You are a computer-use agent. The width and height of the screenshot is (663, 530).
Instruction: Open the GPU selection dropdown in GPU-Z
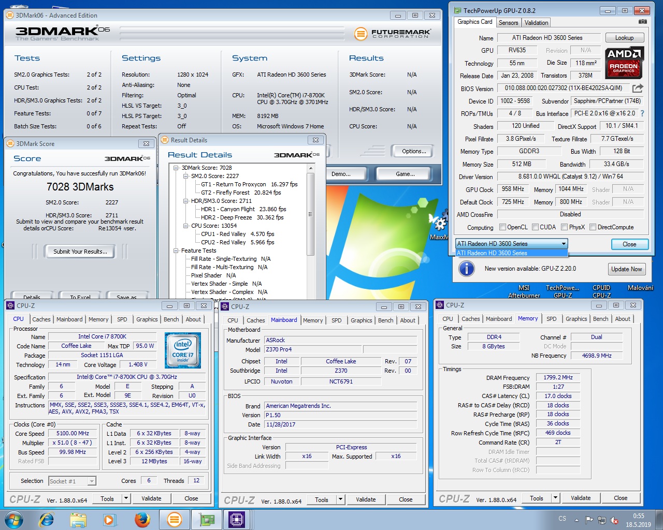tap(512, 244)
